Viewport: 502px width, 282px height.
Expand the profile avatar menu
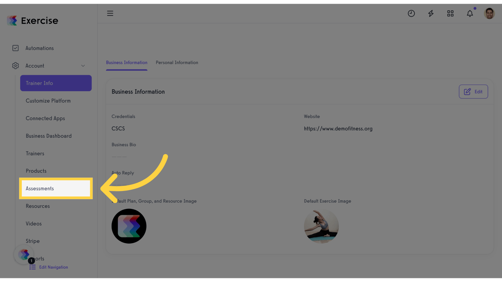(x=489, y=13)
